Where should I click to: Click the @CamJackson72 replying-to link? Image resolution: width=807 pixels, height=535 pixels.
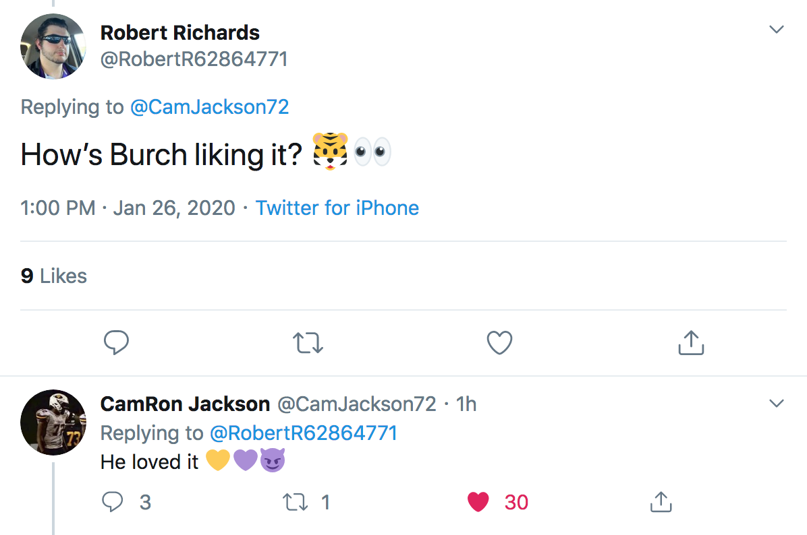[x=209, y=106]
